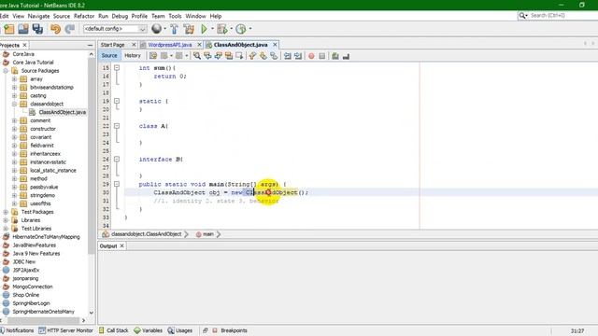Open the Tools menu

click(175, 16)
